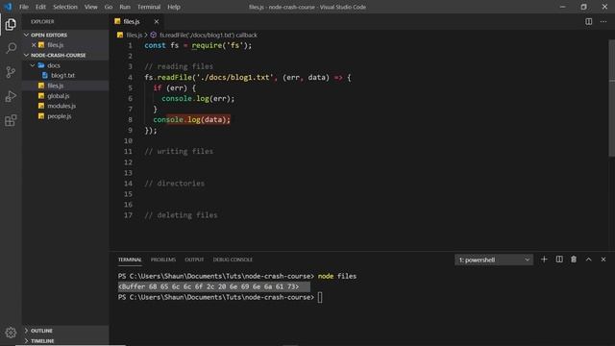The width and height of the screenshot is (615, 346).
Task: Open the Search view in activity bar
Action: [11, 48]
